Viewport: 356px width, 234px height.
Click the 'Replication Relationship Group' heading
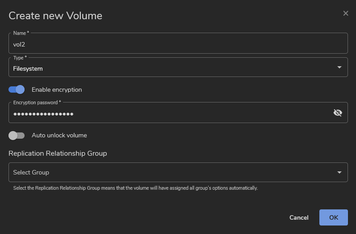point(58,153)
